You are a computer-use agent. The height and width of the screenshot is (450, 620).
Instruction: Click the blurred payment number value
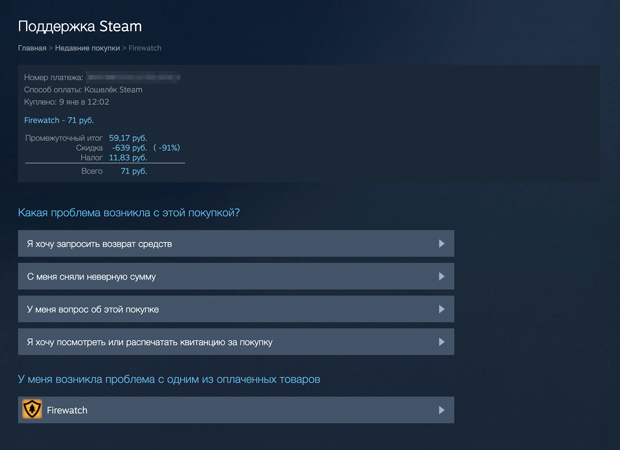point(133,77)
